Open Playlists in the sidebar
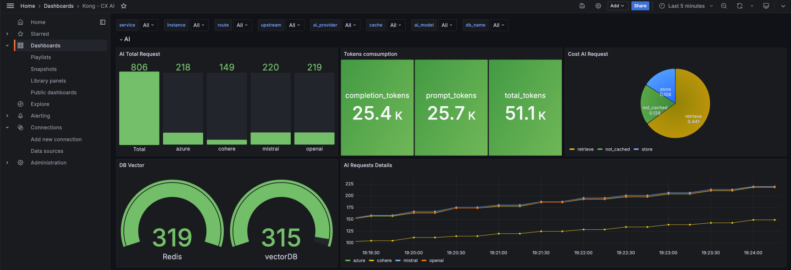This screenshot has height=270, width=791. 41,57
